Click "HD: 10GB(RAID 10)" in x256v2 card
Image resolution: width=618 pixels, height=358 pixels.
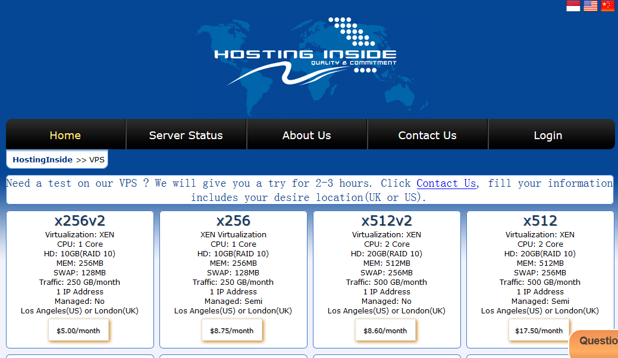pyautogui.click(x=80, y=253)
